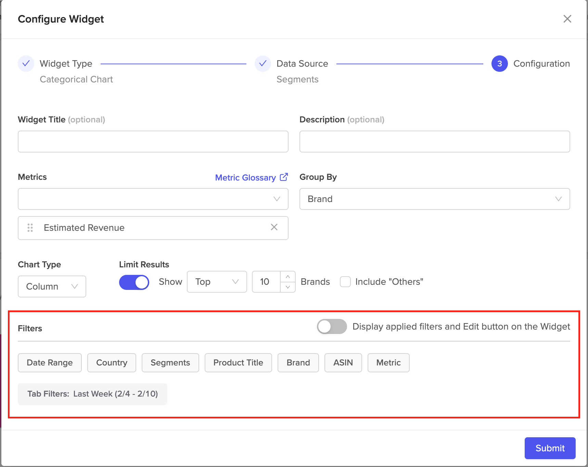This screenshot has width=588, height=467.
Task: Click the Tab Filters Last Week chip
Action: tap(92, 394)
